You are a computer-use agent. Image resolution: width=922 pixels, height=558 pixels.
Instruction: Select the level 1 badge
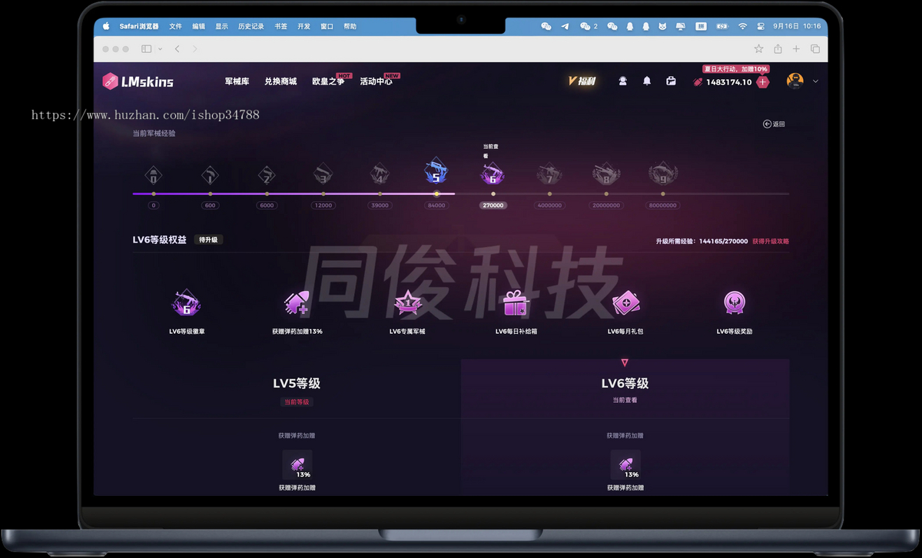(x=210, y=175)
